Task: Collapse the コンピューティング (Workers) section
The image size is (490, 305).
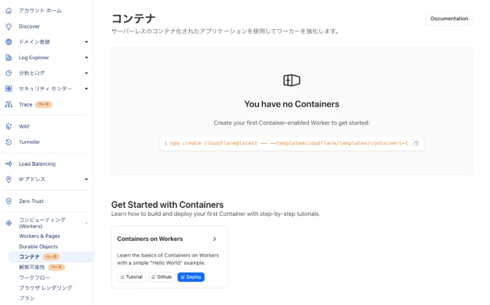Action: 86,223
